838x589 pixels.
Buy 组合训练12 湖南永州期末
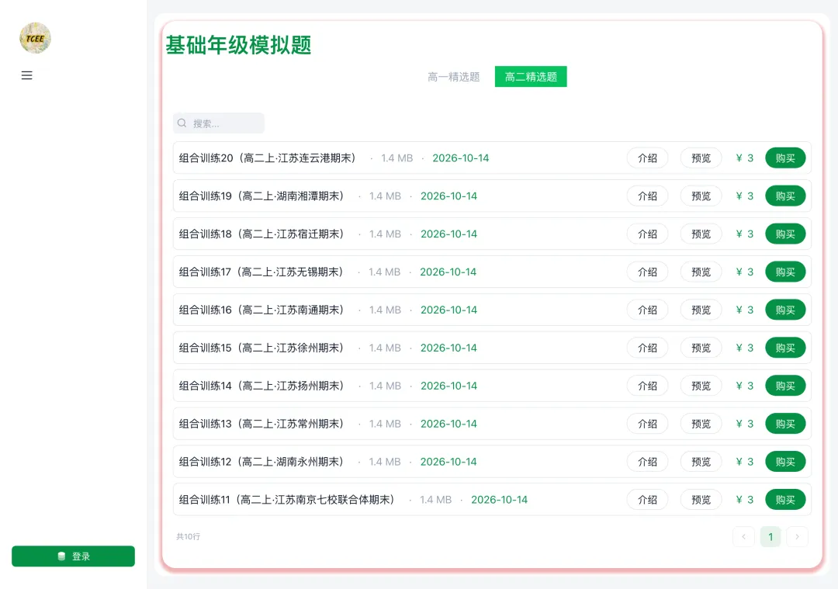785,461
